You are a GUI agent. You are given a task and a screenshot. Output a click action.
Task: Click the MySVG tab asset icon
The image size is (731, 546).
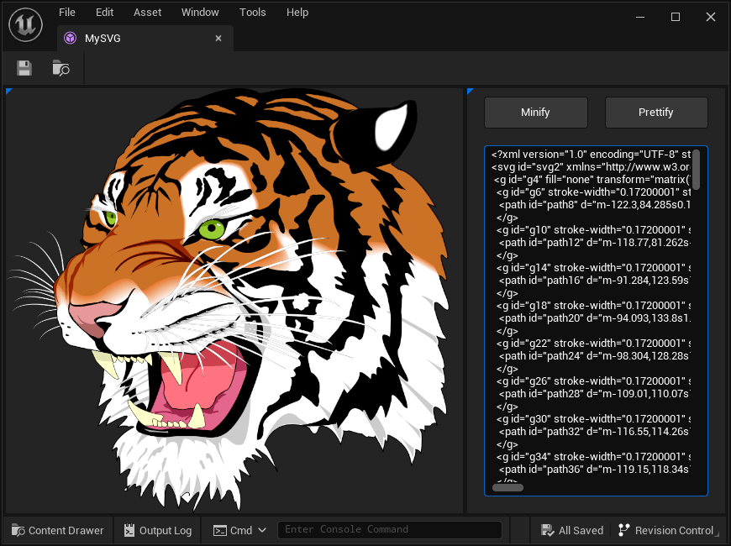coord(71,39)
